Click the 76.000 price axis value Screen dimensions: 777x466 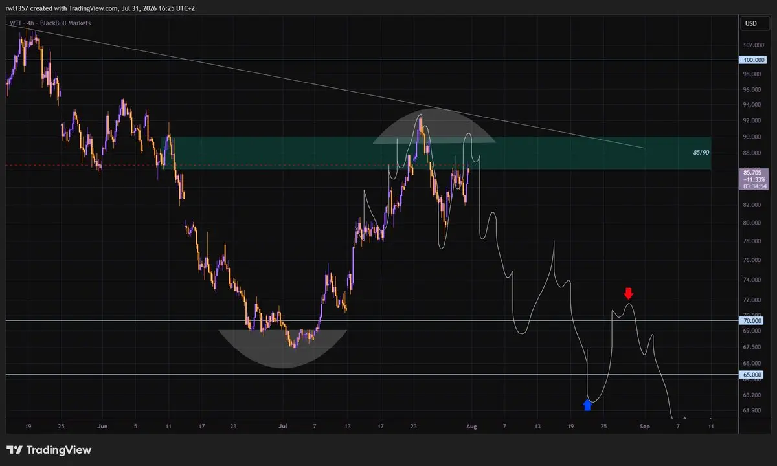pyautogui.click(x=753, y=260)
